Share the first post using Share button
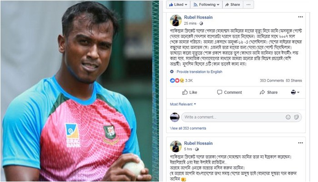Viewport: 318px width, 182px height. coord(268,93)
